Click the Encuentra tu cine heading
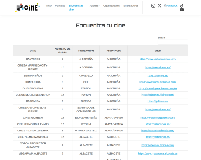 pyautogui.click(x=100, y=25)
